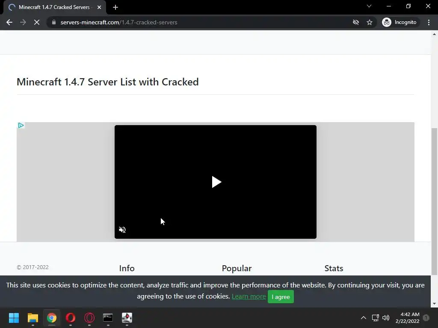The width and height of the screenshot is (438, 328).
Task: Click the scrollbar down arrow
Action: coord(434,304)
